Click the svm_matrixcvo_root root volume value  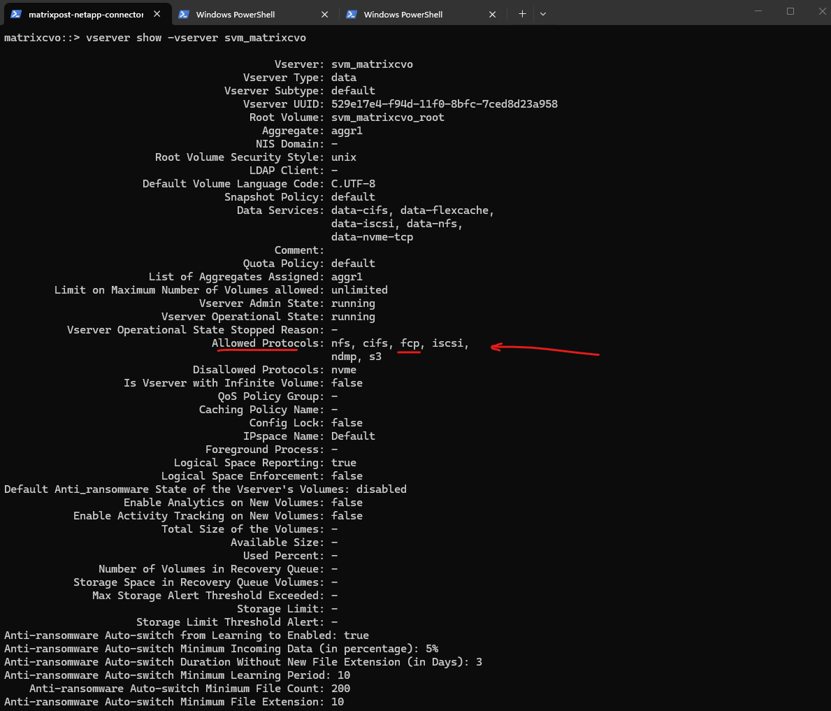pyautogui.click(x=387, y=117)
